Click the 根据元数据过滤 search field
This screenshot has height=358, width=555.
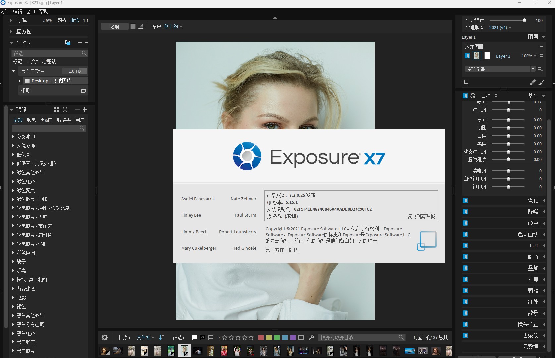pos(358,337)
